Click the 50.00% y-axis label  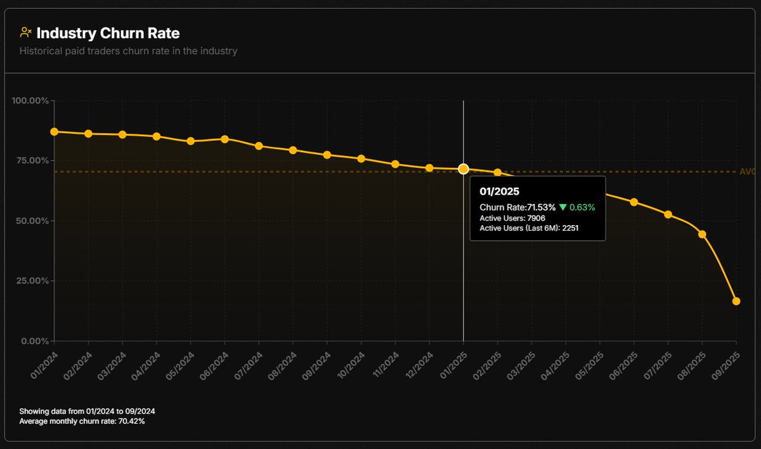pyautogui.click(x=32, y=221)
